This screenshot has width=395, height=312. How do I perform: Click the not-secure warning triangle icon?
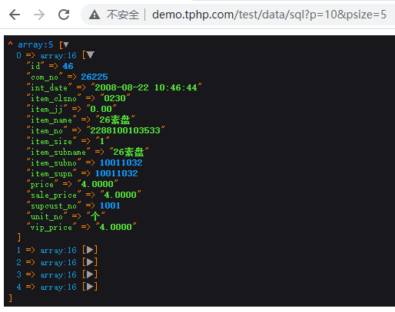[95, 15]
